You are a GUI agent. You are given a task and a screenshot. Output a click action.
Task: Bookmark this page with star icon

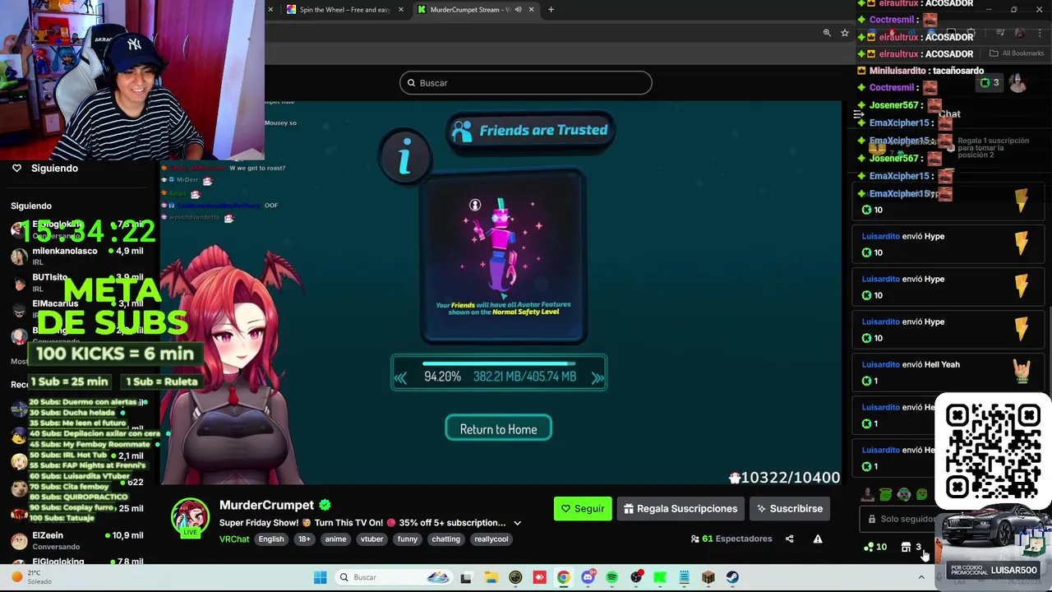coord(844,33)
